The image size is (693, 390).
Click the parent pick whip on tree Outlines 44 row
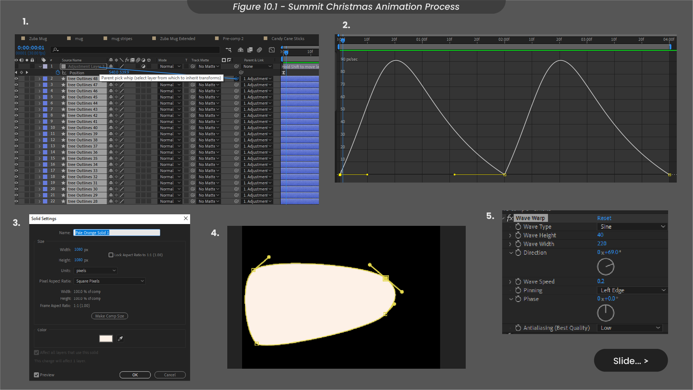coord(236,103)
